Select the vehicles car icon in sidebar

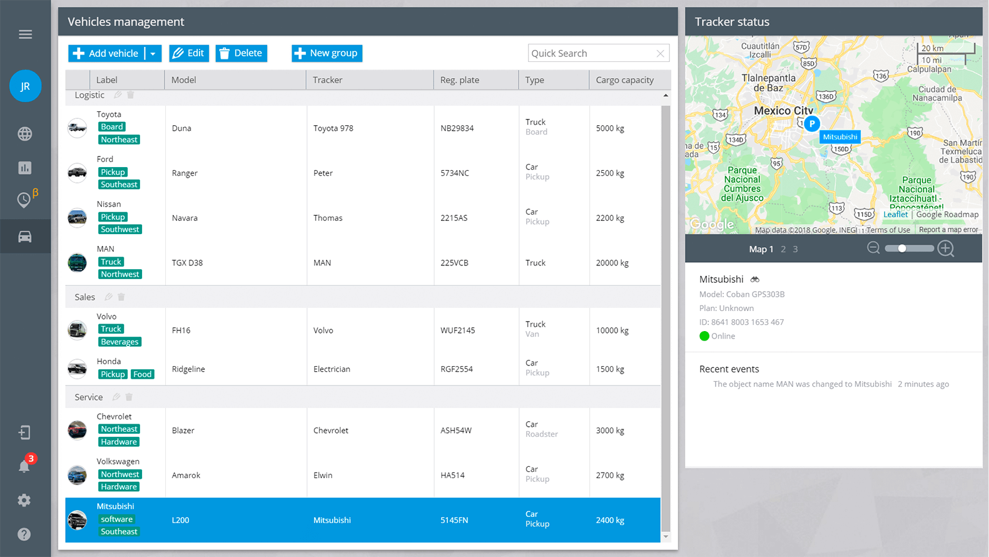coord(25,237)
